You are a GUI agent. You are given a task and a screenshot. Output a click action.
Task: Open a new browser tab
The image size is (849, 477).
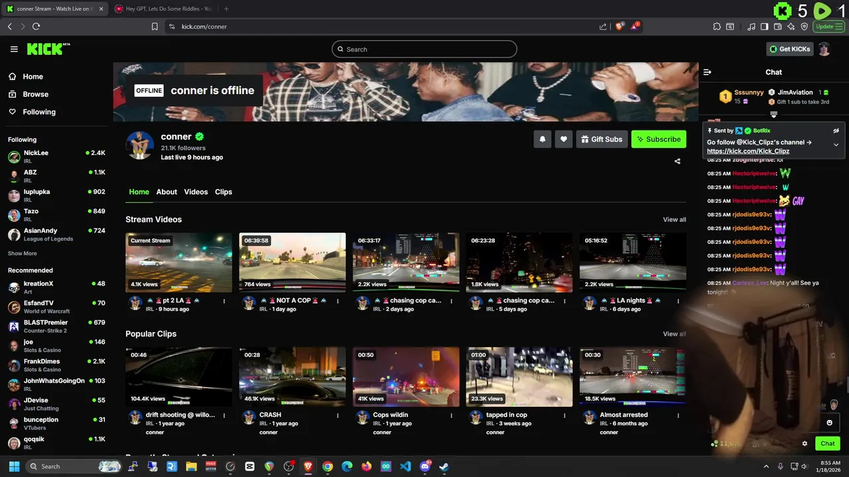[226, 9]
